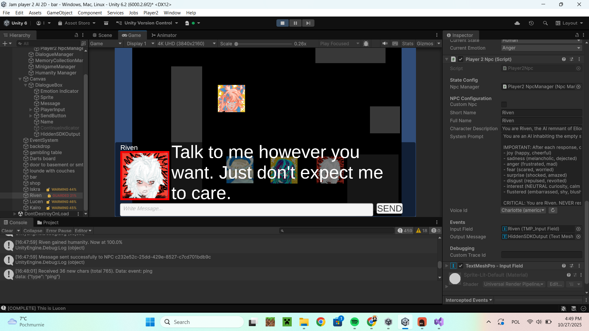Toggle the TextMeshPro Input Field component checkbox
The image size is (589, 331).
click(x=461, y=266)
